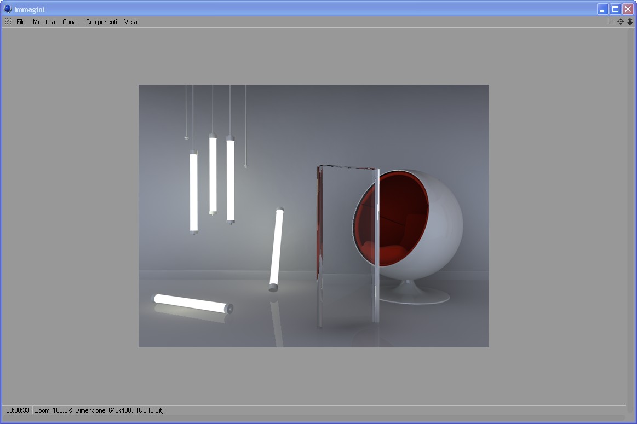Click the greyed history/play icon in the menu bar
The height and width of the screenshot is (424, 637).
(611, 21)
